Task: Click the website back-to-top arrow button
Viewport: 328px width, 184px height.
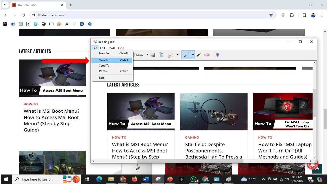Action: tap(317, 168)
